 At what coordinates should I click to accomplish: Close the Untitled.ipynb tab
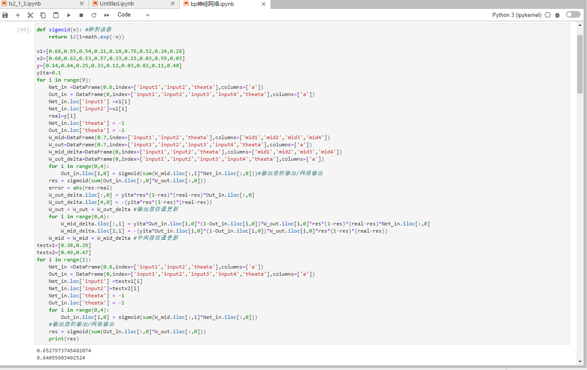[x=173, y=4]
